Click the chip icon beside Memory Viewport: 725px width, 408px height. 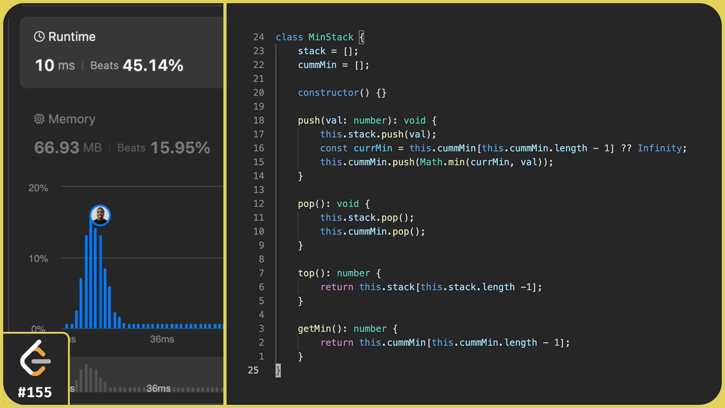tap(39, 119)
